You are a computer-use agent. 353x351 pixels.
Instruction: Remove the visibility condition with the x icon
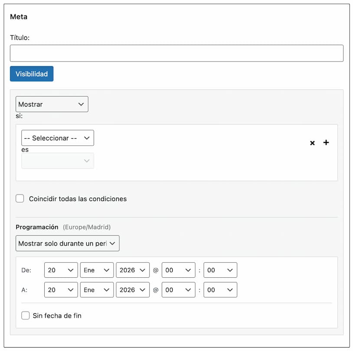(312, 143)
